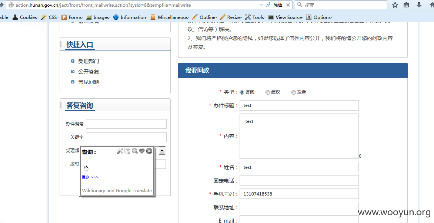Click the copy icon in translate popup

click(127, 151)
